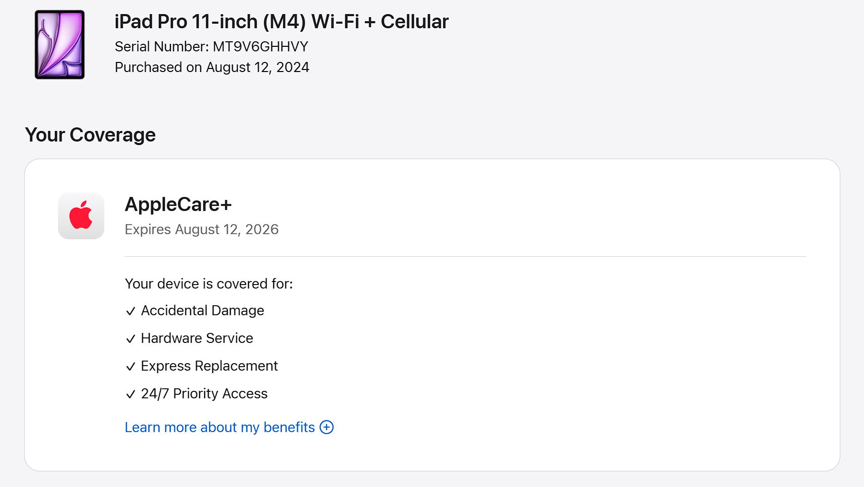Click the red Apple logo AppleCare icon
Viewport: 864px width, 487px height.
tap(81, 216)
